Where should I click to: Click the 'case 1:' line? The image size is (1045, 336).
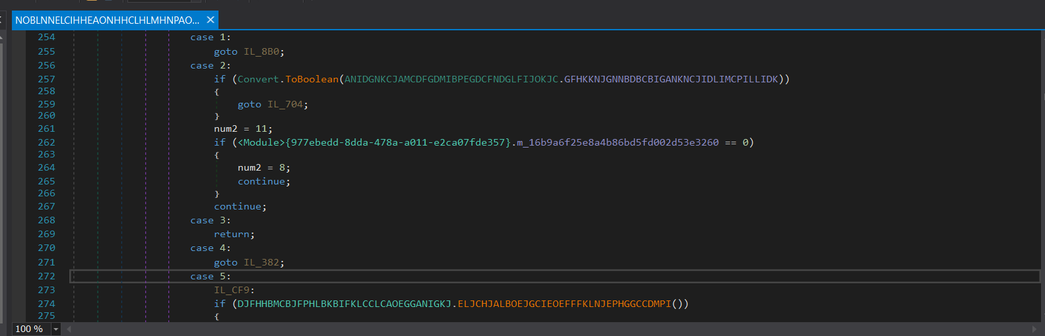click(211, 38)
